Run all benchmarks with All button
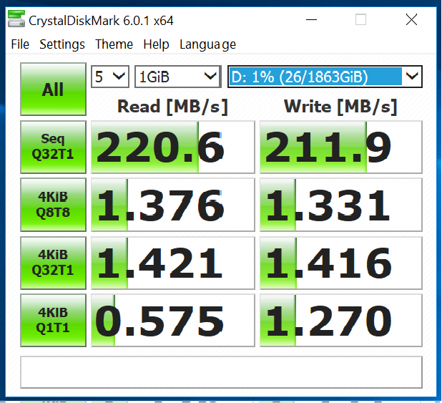442x403 pixels. [53, 89]
